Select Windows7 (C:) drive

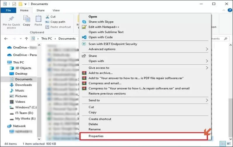(26, 107)
